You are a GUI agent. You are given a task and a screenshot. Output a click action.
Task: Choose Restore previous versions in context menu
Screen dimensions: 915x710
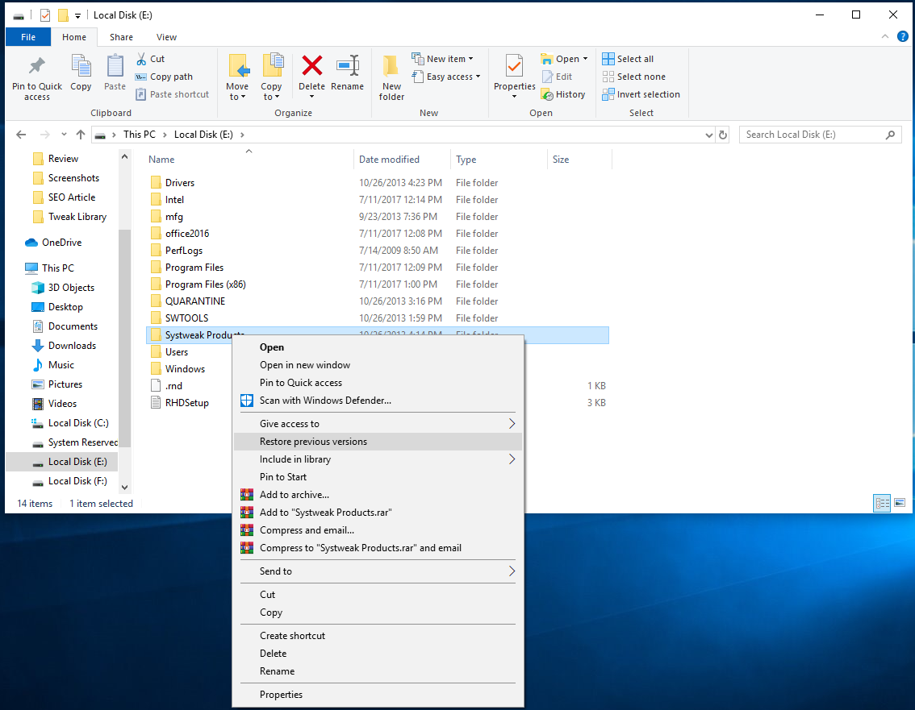pos(378,442)
